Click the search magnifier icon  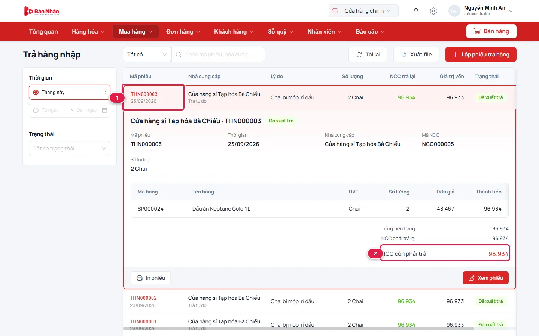(x=179, y=55)
